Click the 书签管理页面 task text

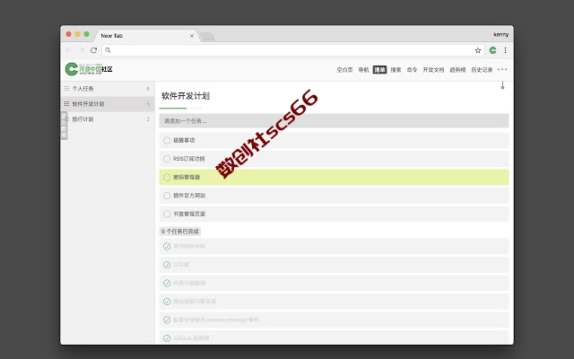pos(189,214)
